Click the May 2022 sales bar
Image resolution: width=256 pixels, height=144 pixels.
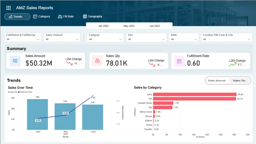(65, 116)
